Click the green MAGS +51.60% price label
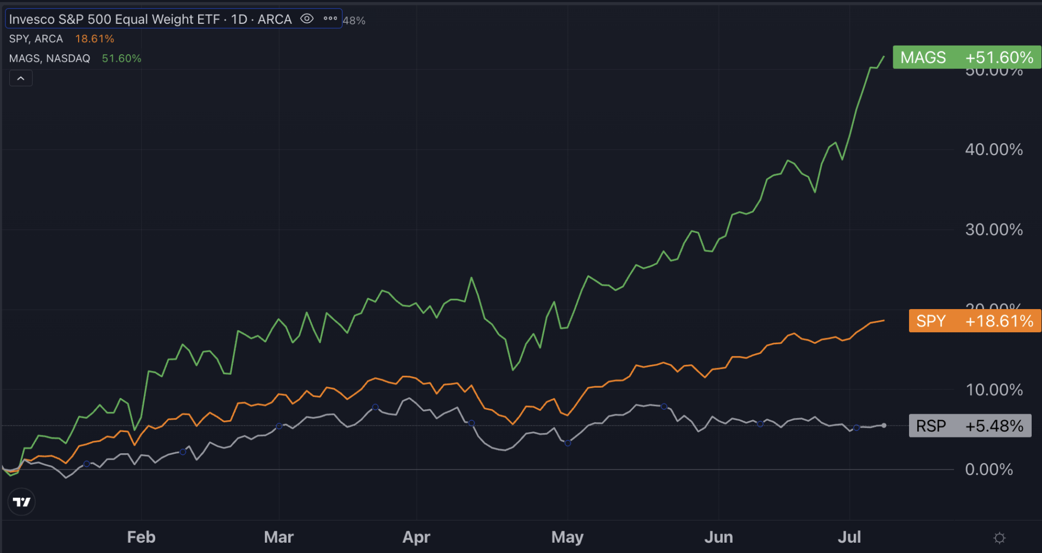Viewport: 1042px width, 553px height. tap(967, 57)
